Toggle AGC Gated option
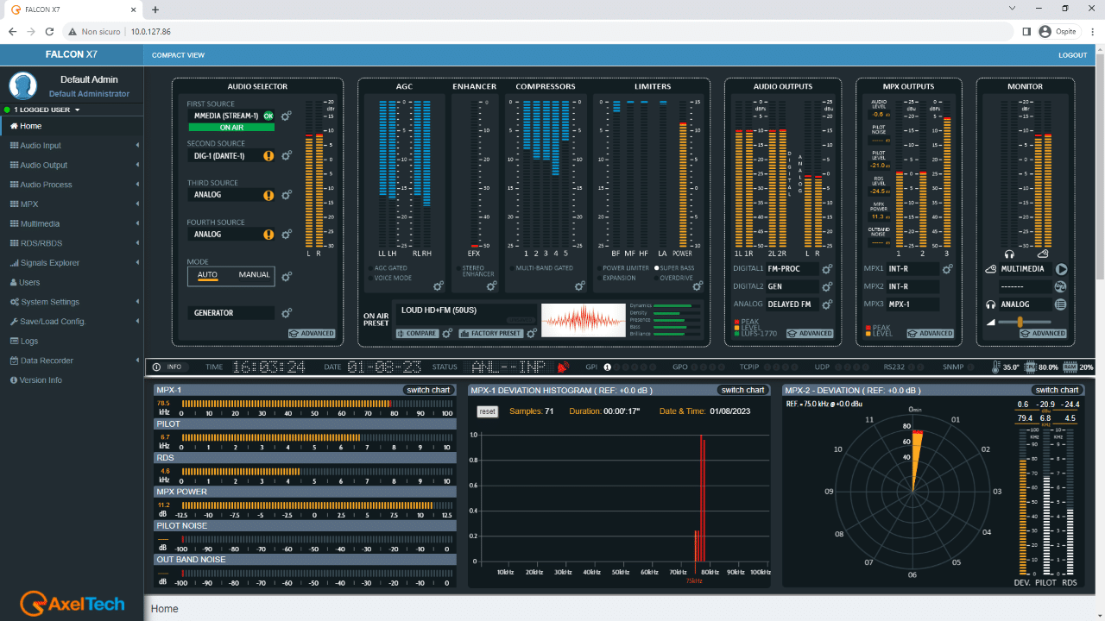This screenshot has width=1105, height=621. 387,268
